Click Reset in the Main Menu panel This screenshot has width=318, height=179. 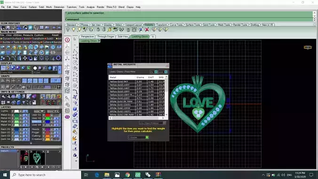55,35
